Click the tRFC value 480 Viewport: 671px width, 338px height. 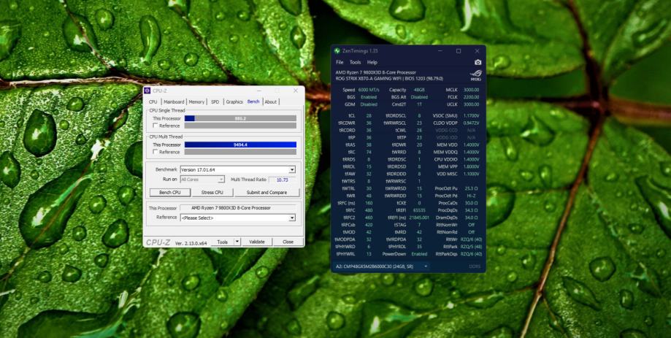pos(369,210)
